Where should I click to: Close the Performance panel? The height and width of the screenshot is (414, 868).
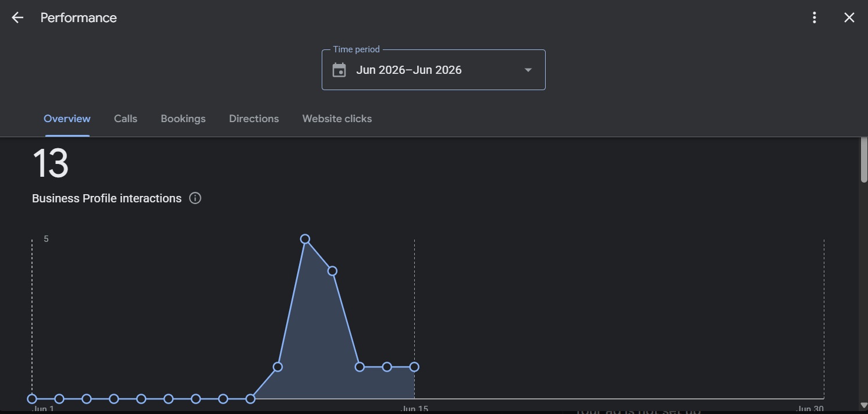click(849, 17)
